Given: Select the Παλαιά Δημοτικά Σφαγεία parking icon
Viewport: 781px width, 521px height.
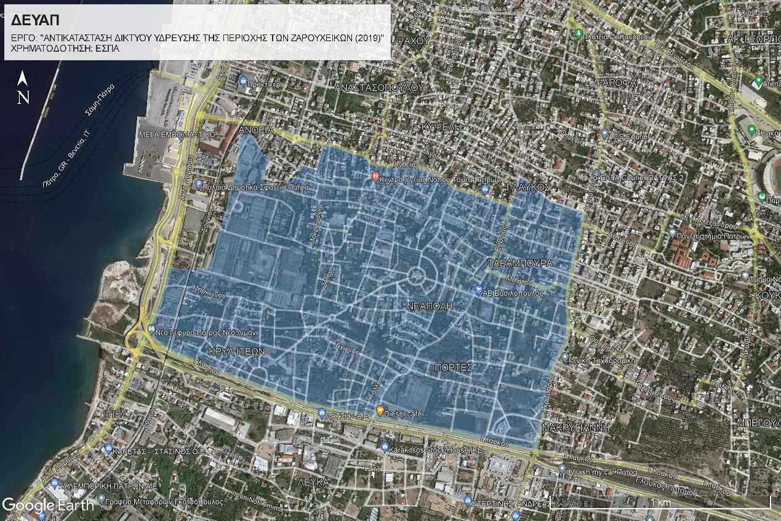Looking at the screenshot, I should [x=198, y=184].
